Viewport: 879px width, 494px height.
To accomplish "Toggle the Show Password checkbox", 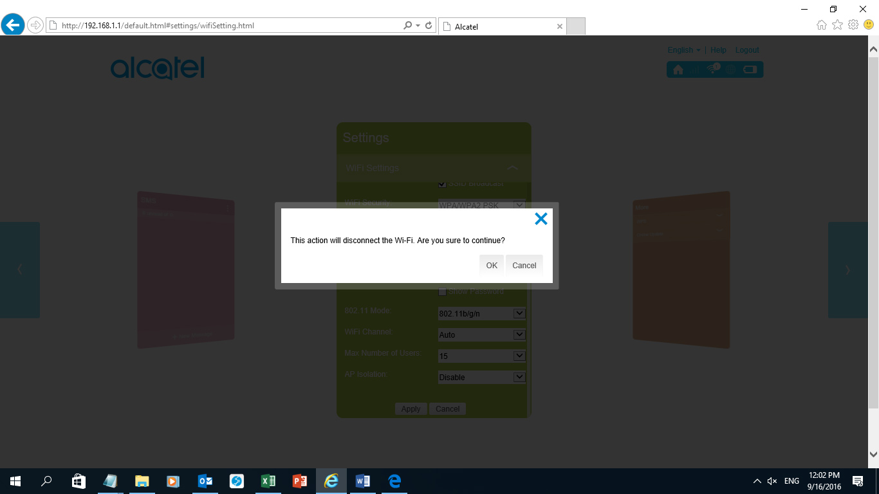I will [x=442, y=291].
